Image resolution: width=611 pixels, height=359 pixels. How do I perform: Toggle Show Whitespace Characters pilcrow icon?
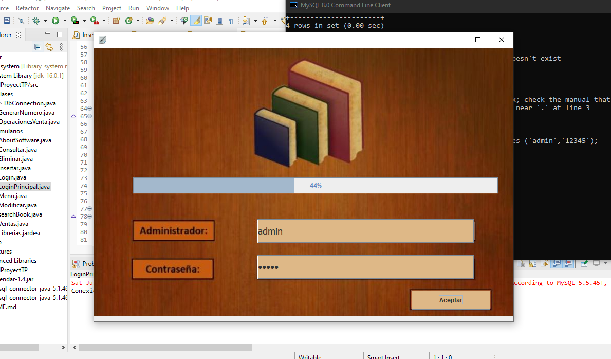(231, 21)
